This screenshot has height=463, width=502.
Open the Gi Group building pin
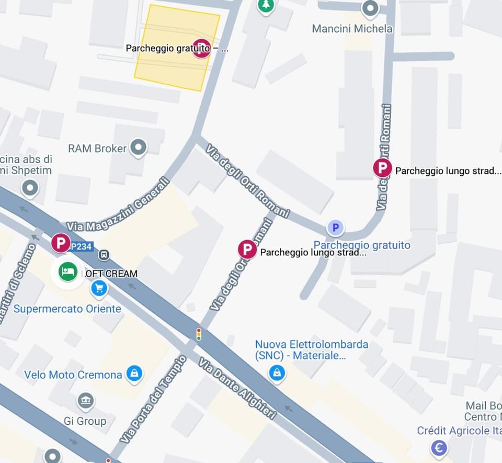[x=85, y=401]
